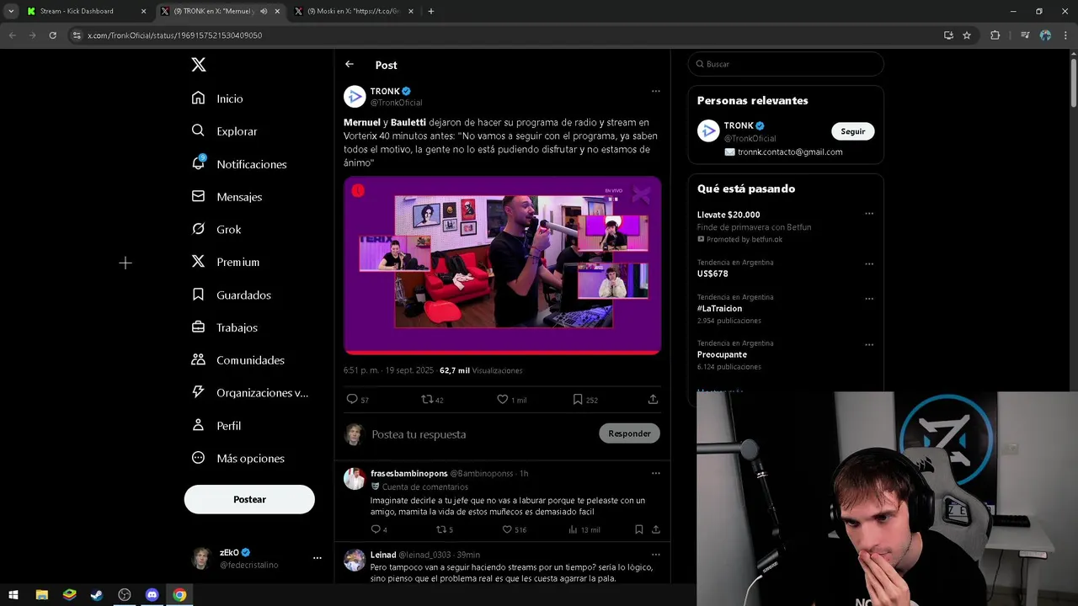This screenshot has height=606, width=1078.
Task: Open options for #LaTraicion trend
Action: (x=868, y=298)
